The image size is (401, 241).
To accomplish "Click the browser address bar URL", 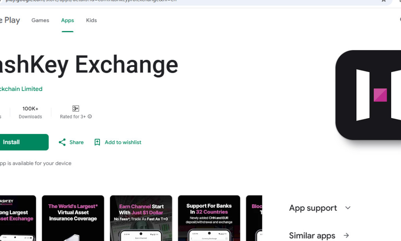I will [157, 2].
